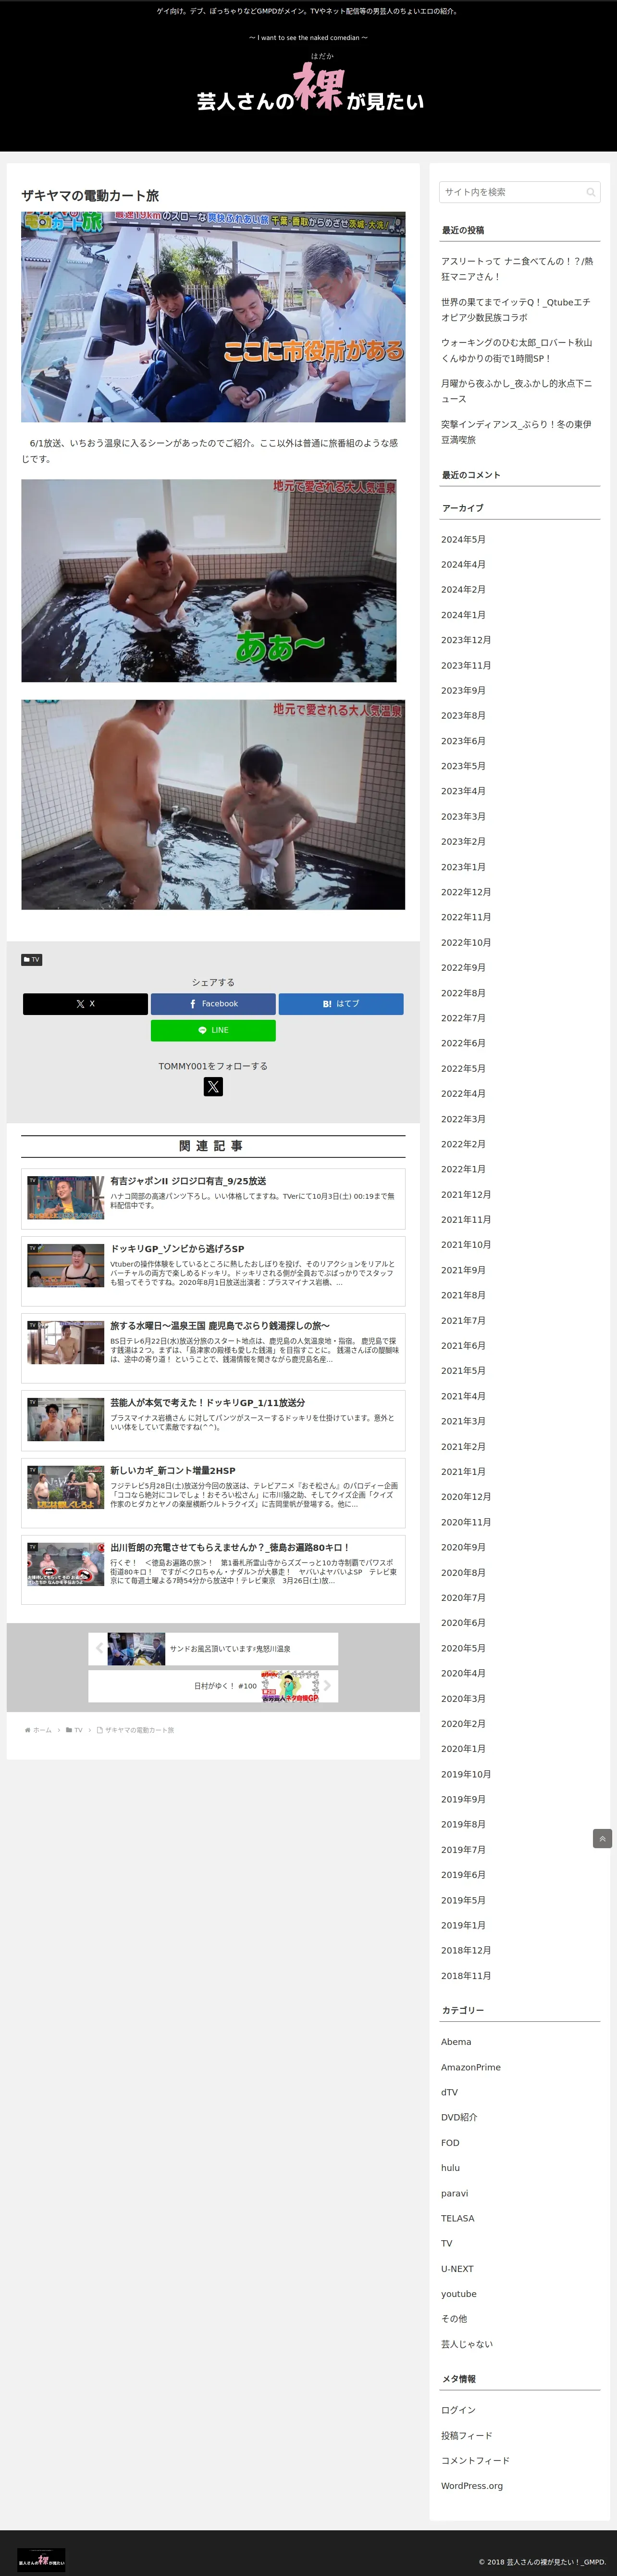617x2576 pixels.
Task: Click thumbnail of 有吉ジャポンII related post
Action: [66, 1198]
